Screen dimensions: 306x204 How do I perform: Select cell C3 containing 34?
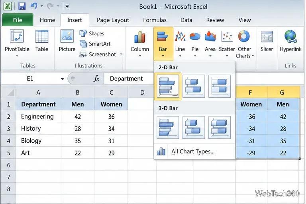(111, 129)
